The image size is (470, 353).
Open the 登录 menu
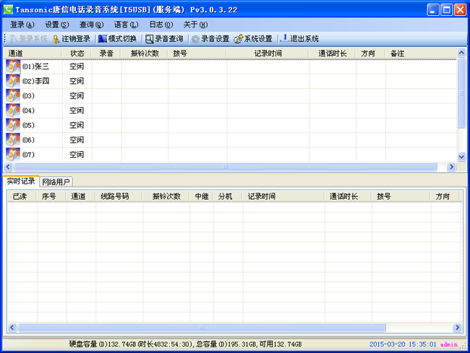point(22,25)
